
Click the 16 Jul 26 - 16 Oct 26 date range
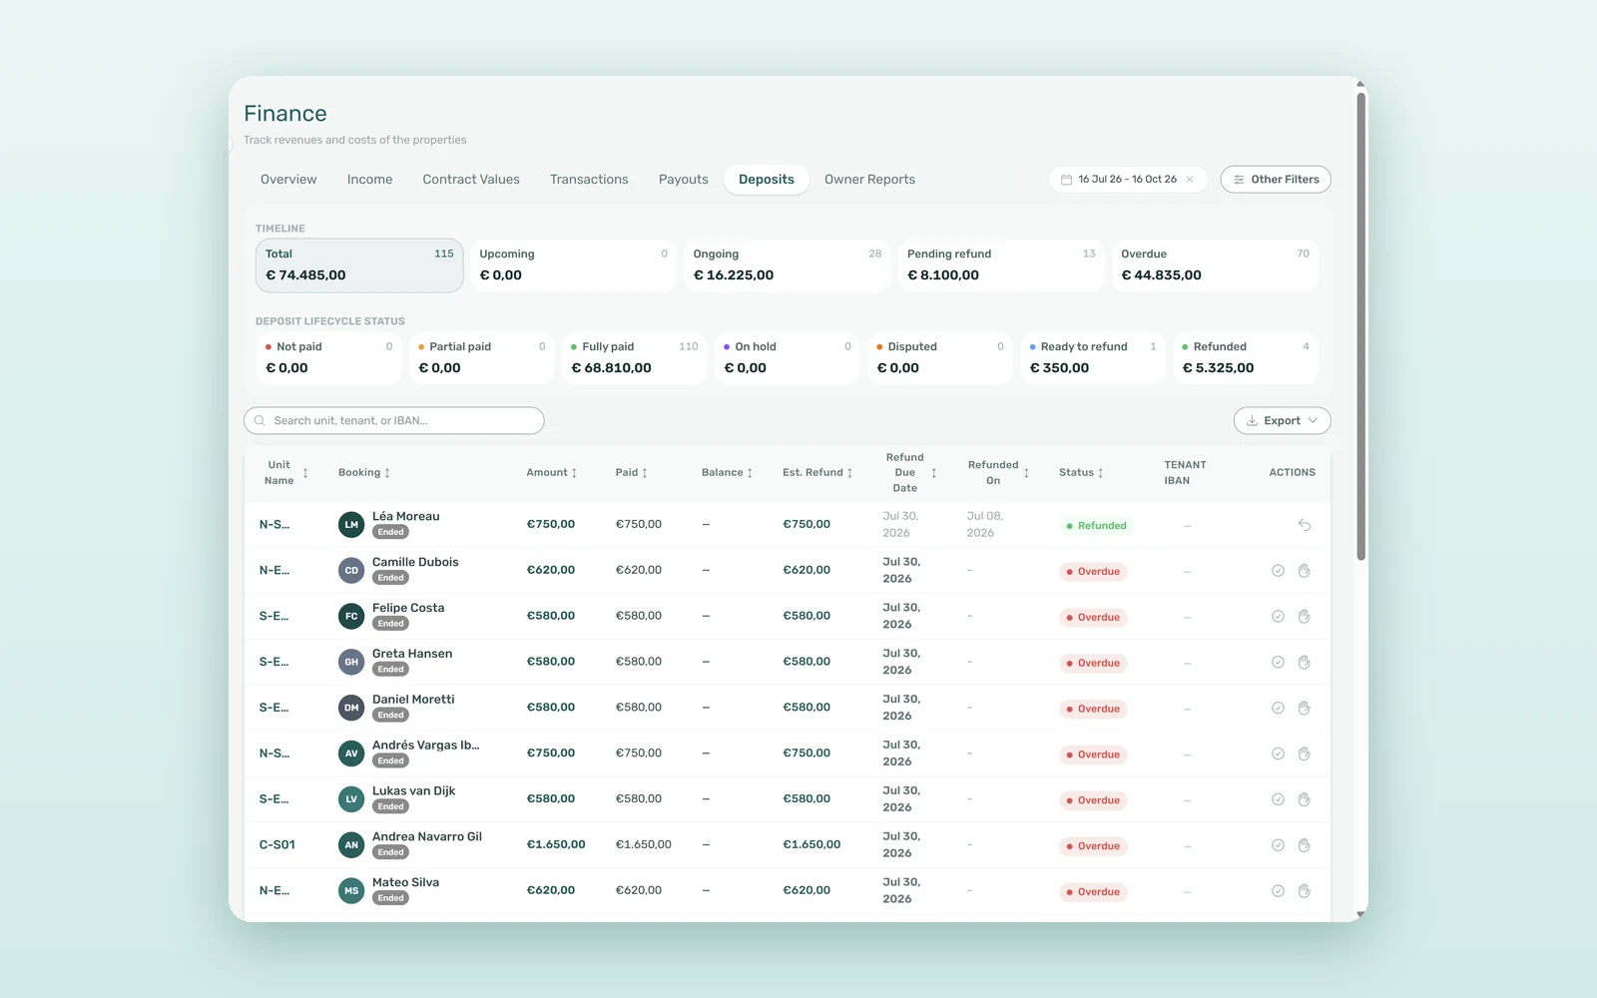(x=1127, y=180)
